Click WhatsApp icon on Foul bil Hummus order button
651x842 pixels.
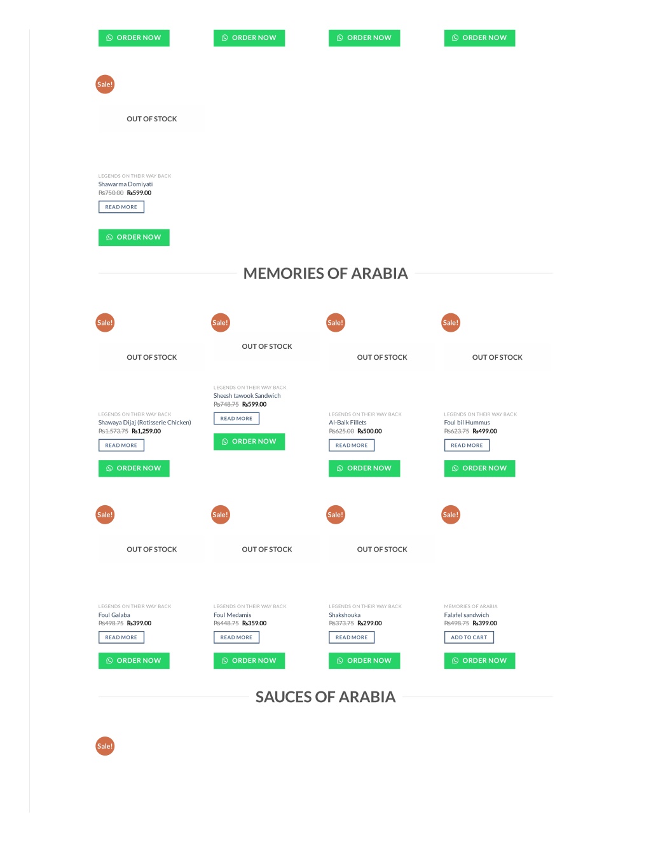pos(455,468)
